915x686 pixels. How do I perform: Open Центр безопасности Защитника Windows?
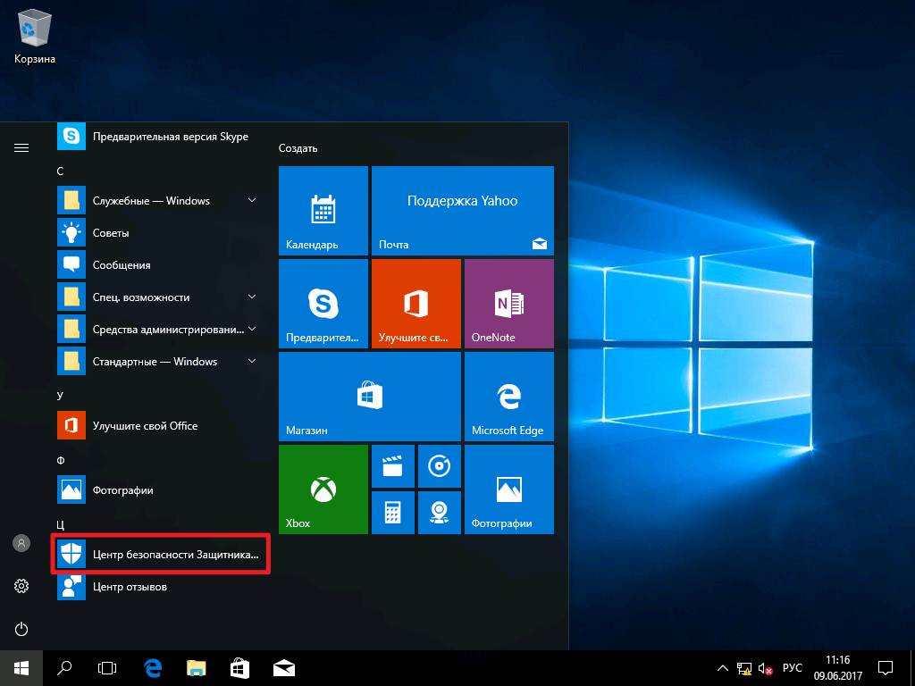tap(159, 554)
